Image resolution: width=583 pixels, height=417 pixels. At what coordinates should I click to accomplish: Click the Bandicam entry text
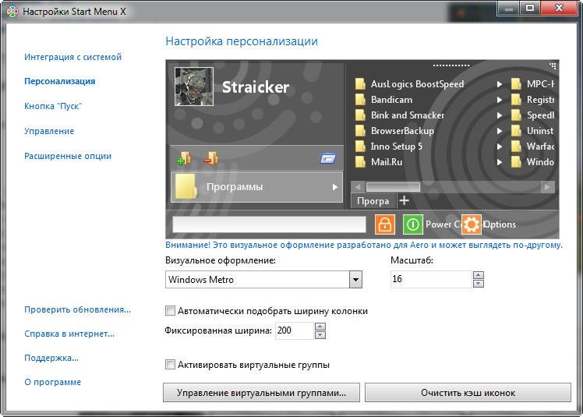[391, 100]
